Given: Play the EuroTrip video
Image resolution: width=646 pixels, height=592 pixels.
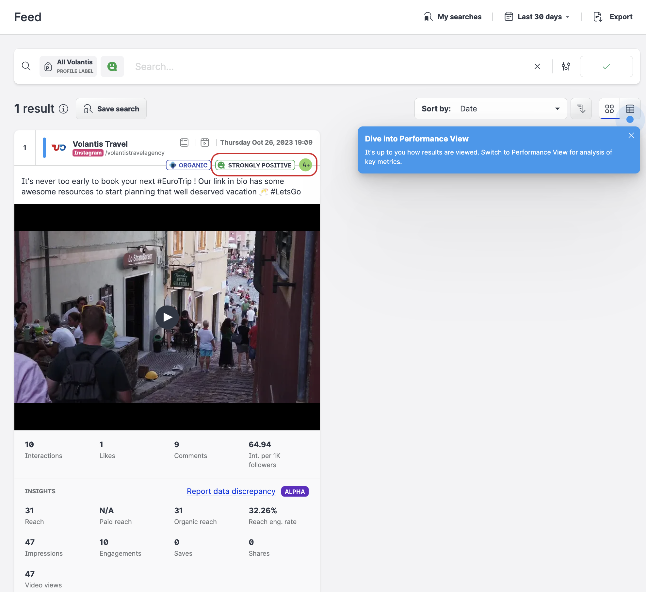Looking at the screenshot, I should click(167, 317).
